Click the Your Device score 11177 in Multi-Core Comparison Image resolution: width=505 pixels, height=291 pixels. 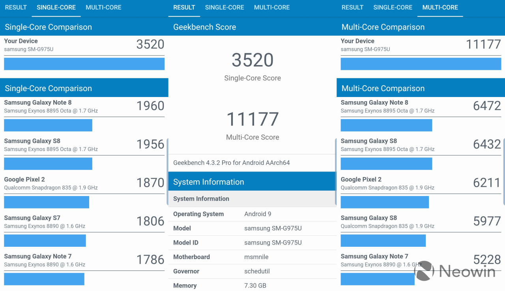pos(483,44)
